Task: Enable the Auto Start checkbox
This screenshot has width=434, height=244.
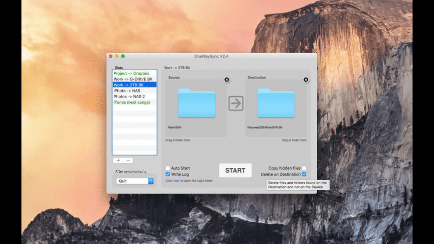Action: (x=168, y=168)
